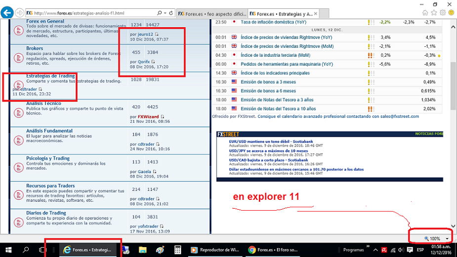The height and width of the screenshot is (257, 457).
Task: Open File Explorer from the taskbar
Action: (x=142, y=250)
